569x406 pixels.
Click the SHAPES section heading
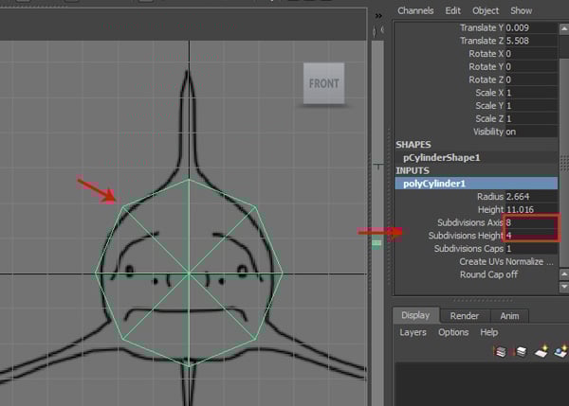pos(413,145)
